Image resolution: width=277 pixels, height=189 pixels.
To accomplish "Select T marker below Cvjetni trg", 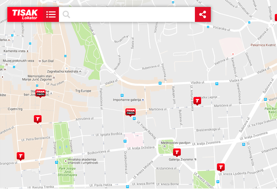I will 38,119.
